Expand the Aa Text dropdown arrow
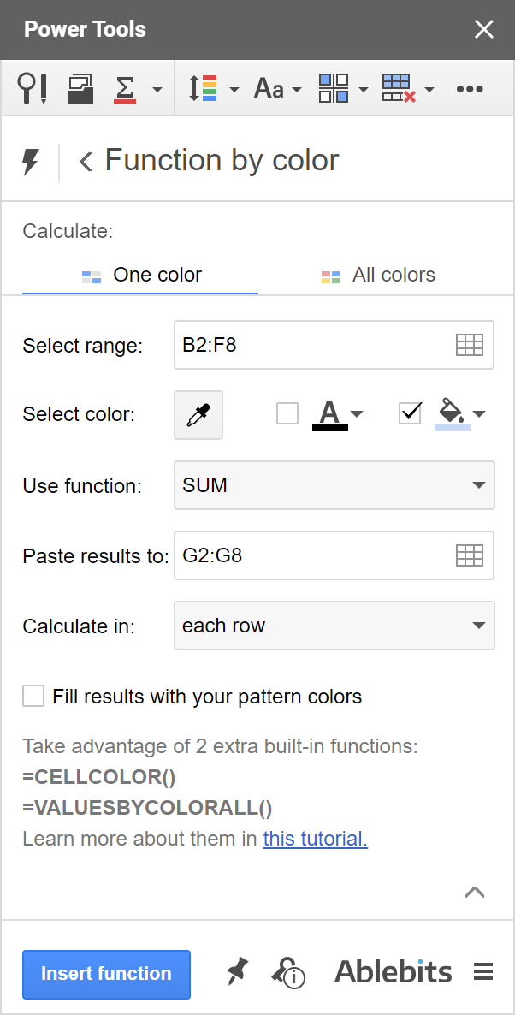Screen dimensions: 515x1015 (x=297, y=89)
